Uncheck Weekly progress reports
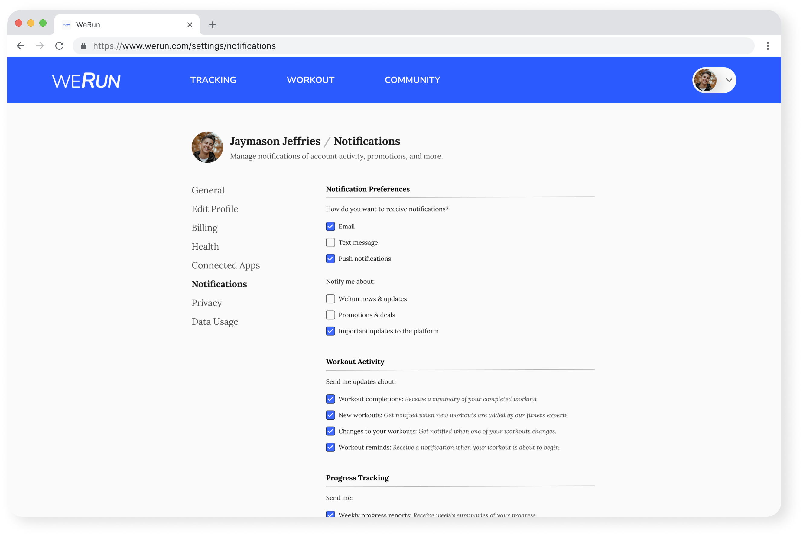Image resolution: width=803 pixels, height=536 pixels. 330,514
